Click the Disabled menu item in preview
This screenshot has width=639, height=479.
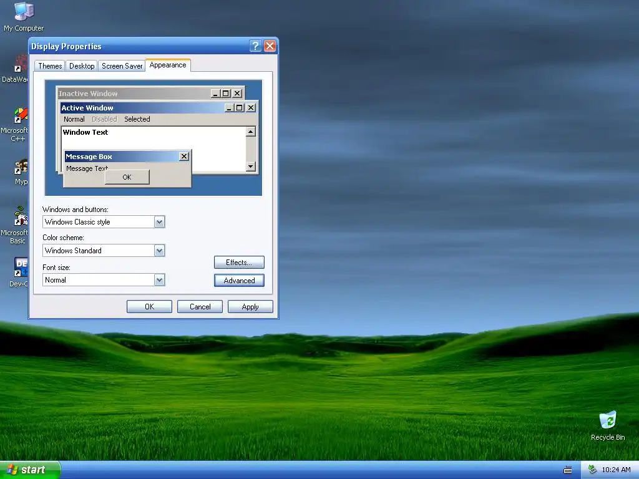[x=104, y=119]
